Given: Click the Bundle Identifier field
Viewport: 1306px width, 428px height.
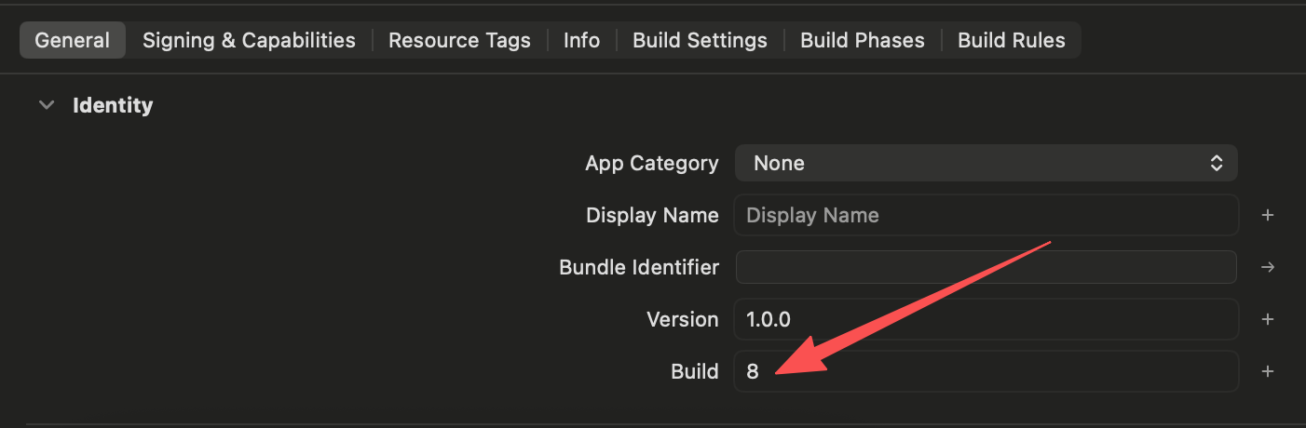Looking at the screenshot, I should click(986, 267).
